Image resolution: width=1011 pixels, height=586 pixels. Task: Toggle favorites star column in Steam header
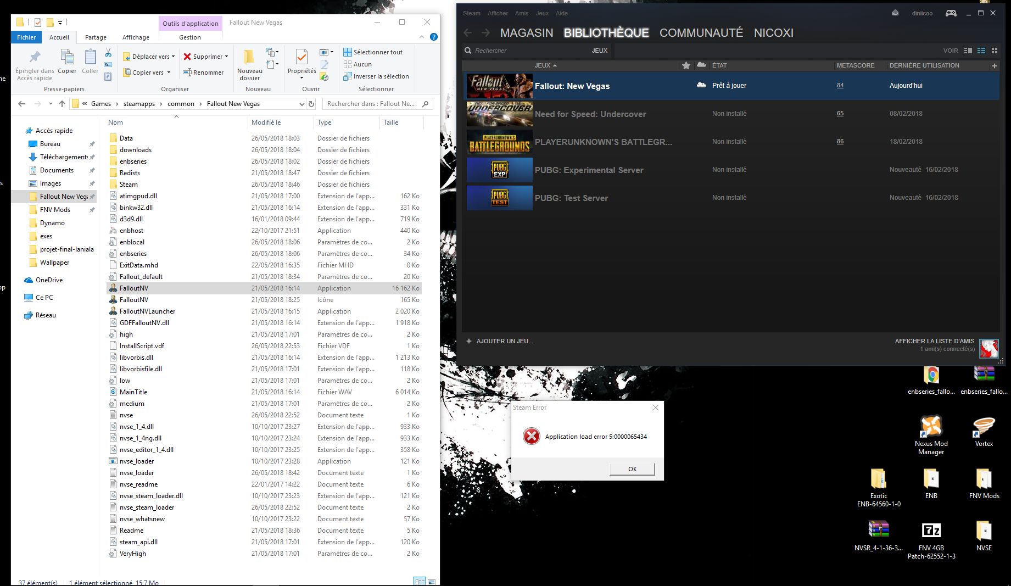coord(686,66)
